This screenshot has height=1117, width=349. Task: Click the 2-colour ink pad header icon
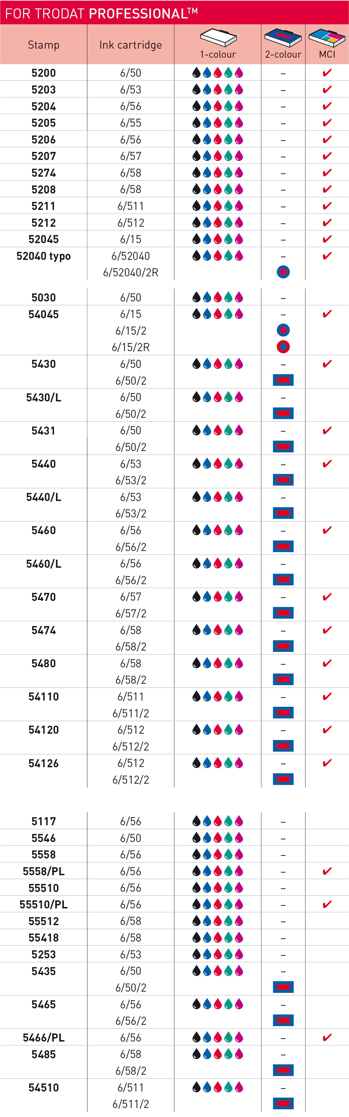tap(283, 38)
